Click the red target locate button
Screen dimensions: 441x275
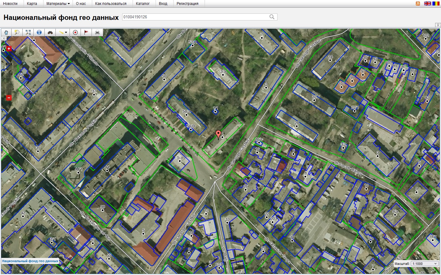pos(75,32)
